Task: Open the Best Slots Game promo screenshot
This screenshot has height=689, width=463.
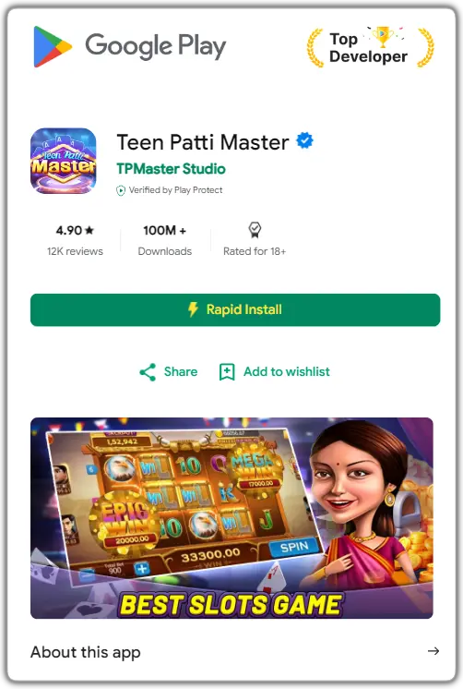Action: pos(231,518)
